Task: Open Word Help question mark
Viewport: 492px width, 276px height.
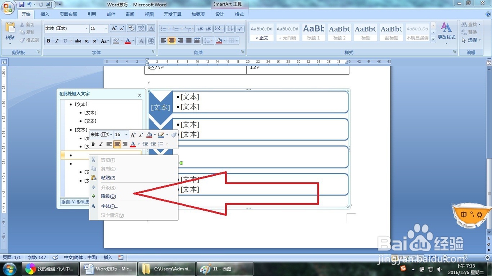Action: click(488, 14)
